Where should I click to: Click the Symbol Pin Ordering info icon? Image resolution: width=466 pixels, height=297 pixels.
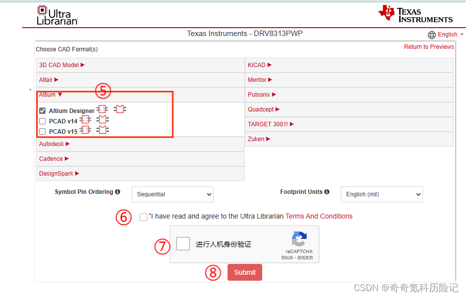pos(118,192)
